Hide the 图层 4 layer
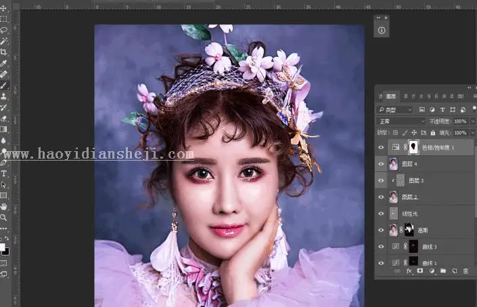Image resolution: width=477 pixels, height=307 pixels. pos(381,164)
